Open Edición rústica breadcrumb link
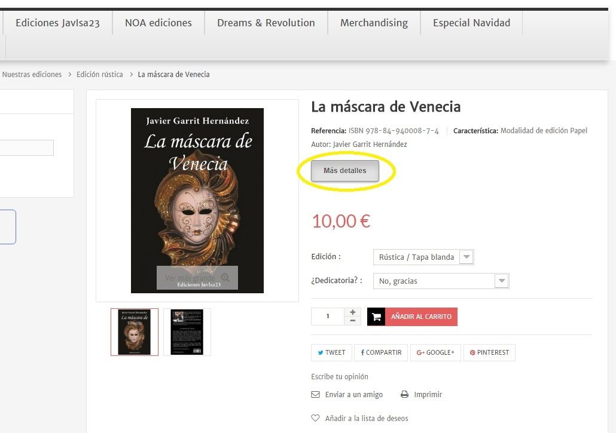Image resolution: width=616 pixels, height=433 pixels. [x=100, y=74]
